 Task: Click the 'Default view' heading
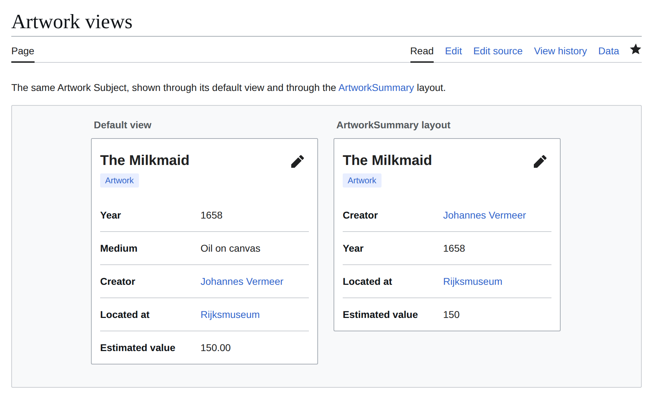(122, 125)
